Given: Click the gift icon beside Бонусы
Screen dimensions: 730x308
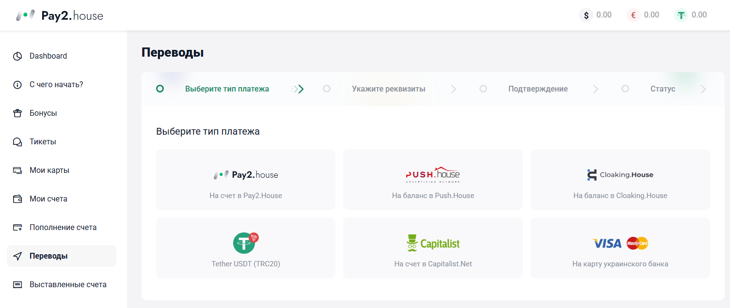Looking at the screenshot, I should coord(17,113).
